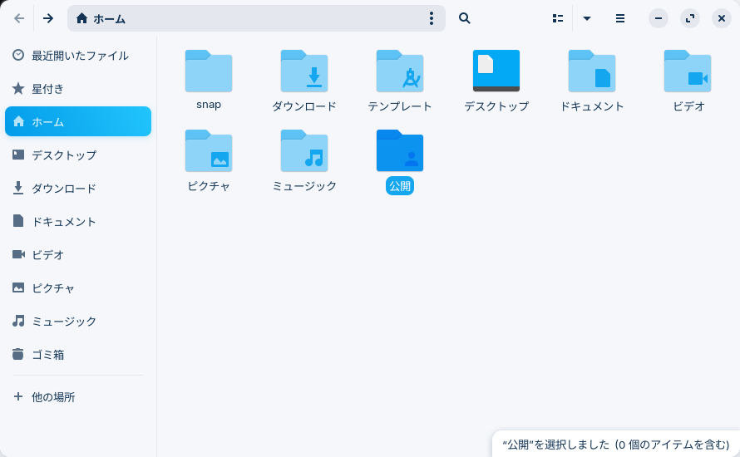Open view options dropdown arrow
This screenshot has width=740, height=457.
click(x=587, y=18)
